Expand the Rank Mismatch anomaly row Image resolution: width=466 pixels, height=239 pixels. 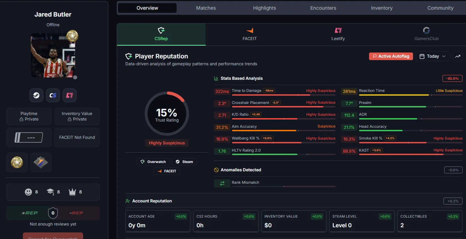click(x=275, y=183)
